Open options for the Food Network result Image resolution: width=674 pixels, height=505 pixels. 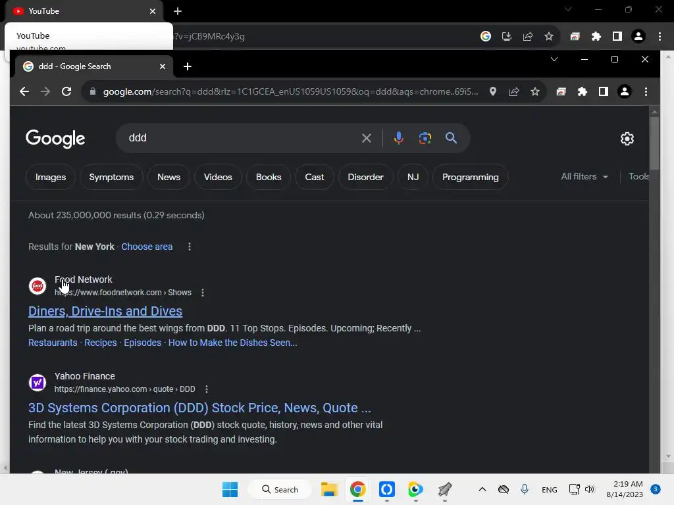(203, 293)
